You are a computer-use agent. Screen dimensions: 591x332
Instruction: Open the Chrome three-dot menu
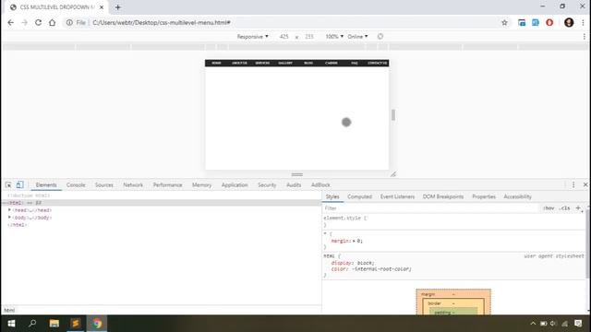pos(583,22)
